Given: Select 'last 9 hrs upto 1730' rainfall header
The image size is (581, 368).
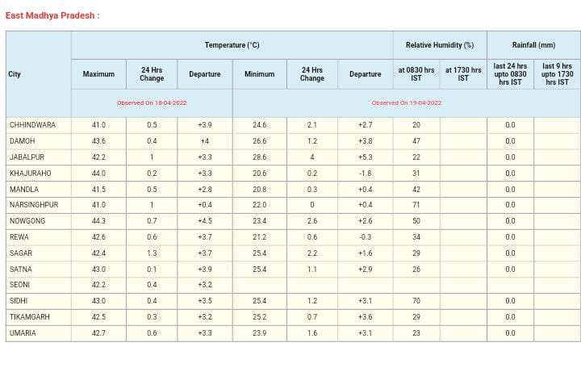Looking at the screenshot, I should click(557, 74).
